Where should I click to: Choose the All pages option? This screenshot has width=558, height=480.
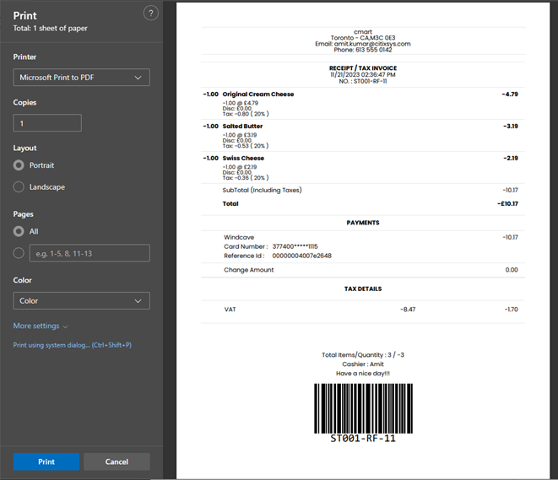click(19, 231)
